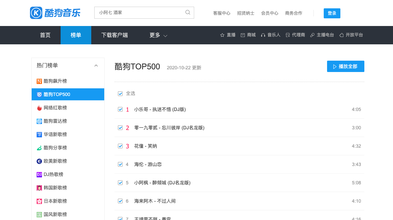Open the 招贤纳士 link

[x=246, y=13]
